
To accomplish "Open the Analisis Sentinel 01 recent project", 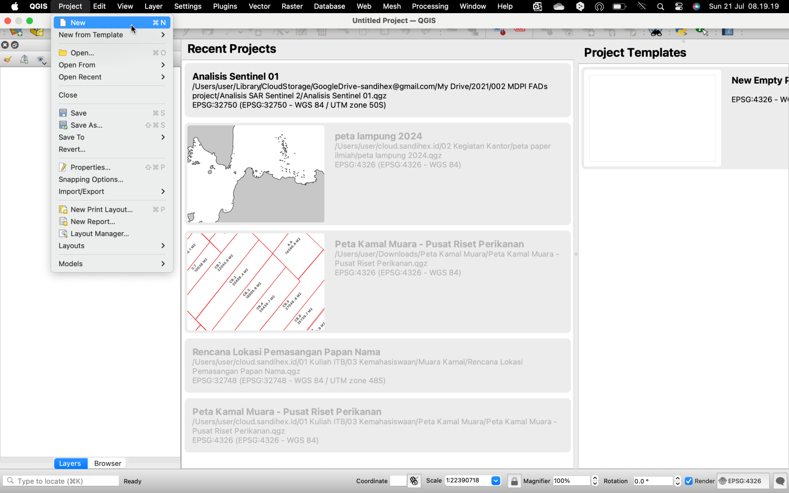I will pos(378,90).
